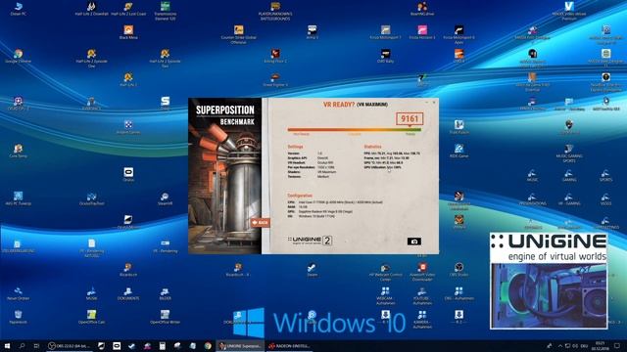Open the DiRT Rally desktop shortcut
627x352 pixels.
pyautogui.click(x=385, y=57)
